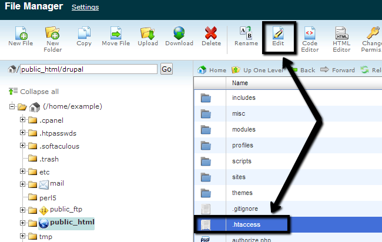
Task: Select the public_html folder in tree
Action: pos(72,222)
